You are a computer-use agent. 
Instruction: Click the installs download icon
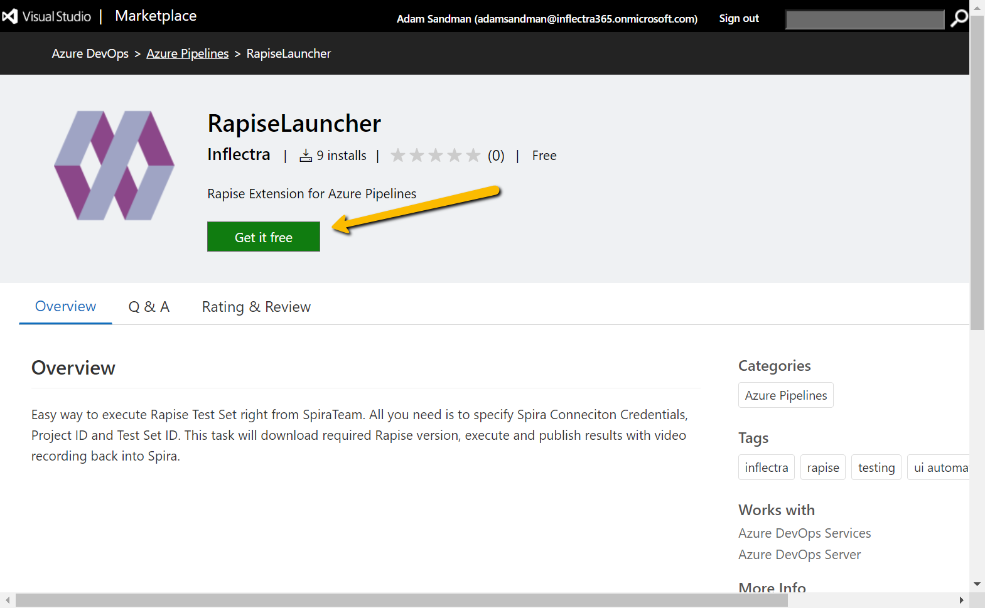tap(306, 156)
